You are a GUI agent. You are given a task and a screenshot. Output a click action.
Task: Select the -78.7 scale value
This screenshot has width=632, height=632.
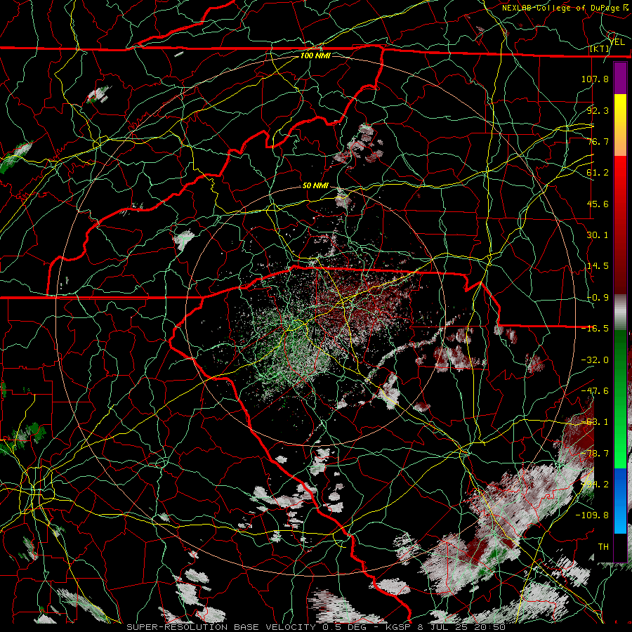(595, 454)
